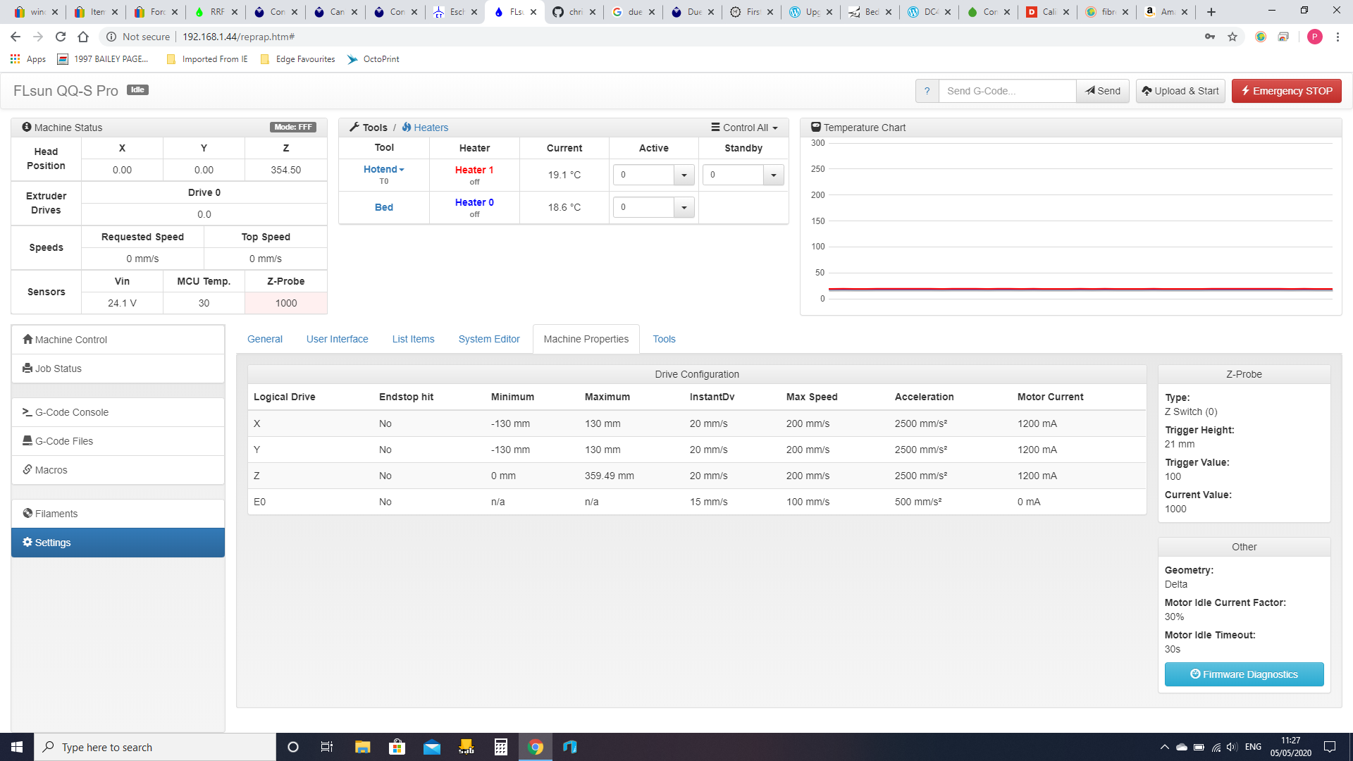
Task: Click the Emergency STOP button
Action: click(1286, 91)
